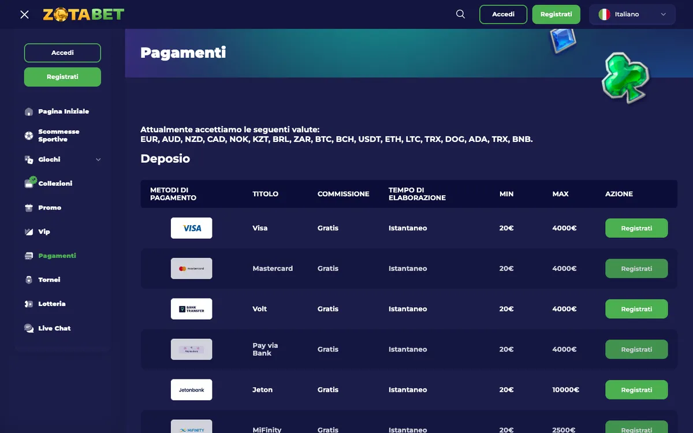693x433 pixels.
Task: Click the Mastercard title text
Action: pos(273,268)
